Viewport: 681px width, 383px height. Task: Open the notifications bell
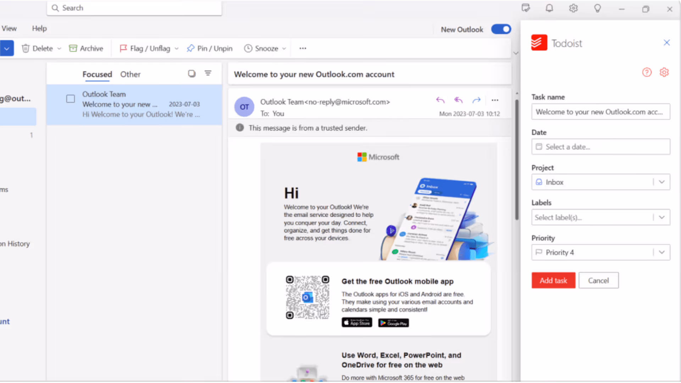pos(549,8)
